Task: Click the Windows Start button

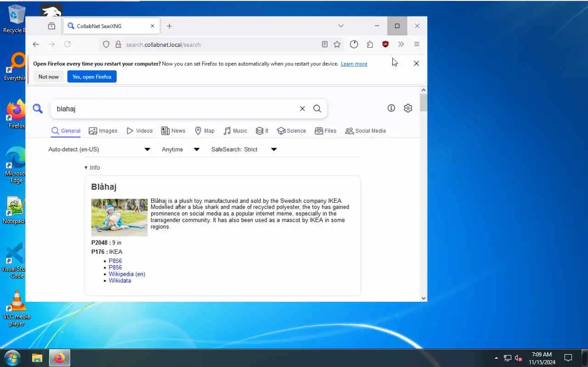Action: (12, 358)
